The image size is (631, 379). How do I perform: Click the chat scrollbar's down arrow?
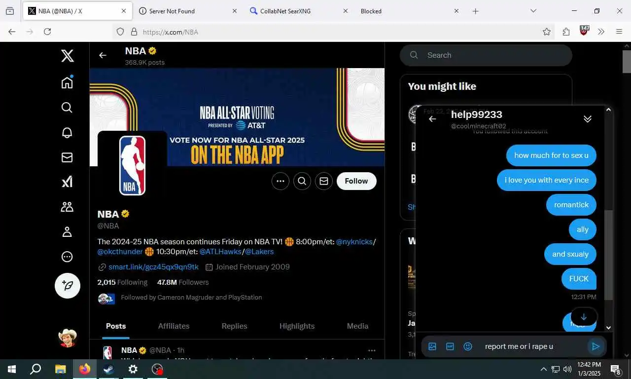pos(608,328)
